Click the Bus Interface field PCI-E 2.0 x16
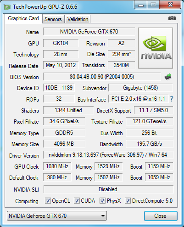This screenshot has height=227, width=184. click(138, 99)
